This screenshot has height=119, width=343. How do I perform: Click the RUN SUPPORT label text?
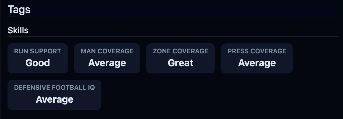point(38,51)
